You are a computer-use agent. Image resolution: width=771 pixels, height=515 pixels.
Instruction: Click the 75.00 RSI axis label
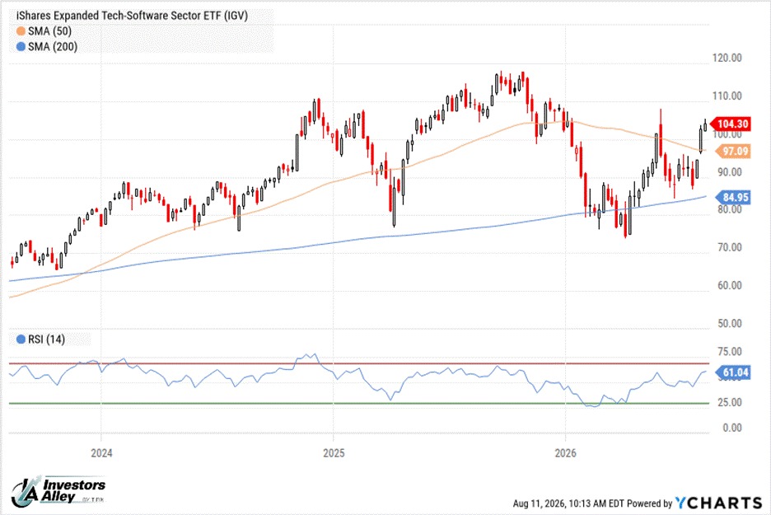pos(730,352)
